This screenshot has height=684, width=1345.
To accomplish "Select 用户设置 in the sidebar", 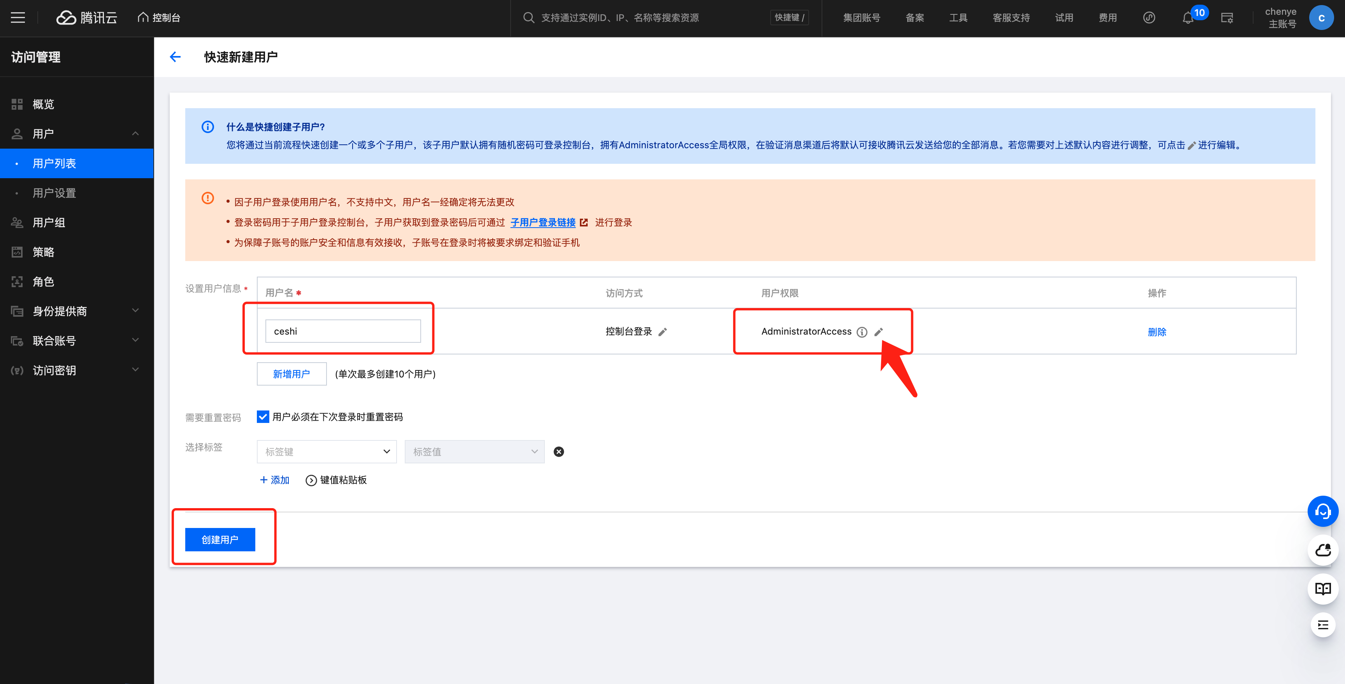I will (x=54, y=193).
